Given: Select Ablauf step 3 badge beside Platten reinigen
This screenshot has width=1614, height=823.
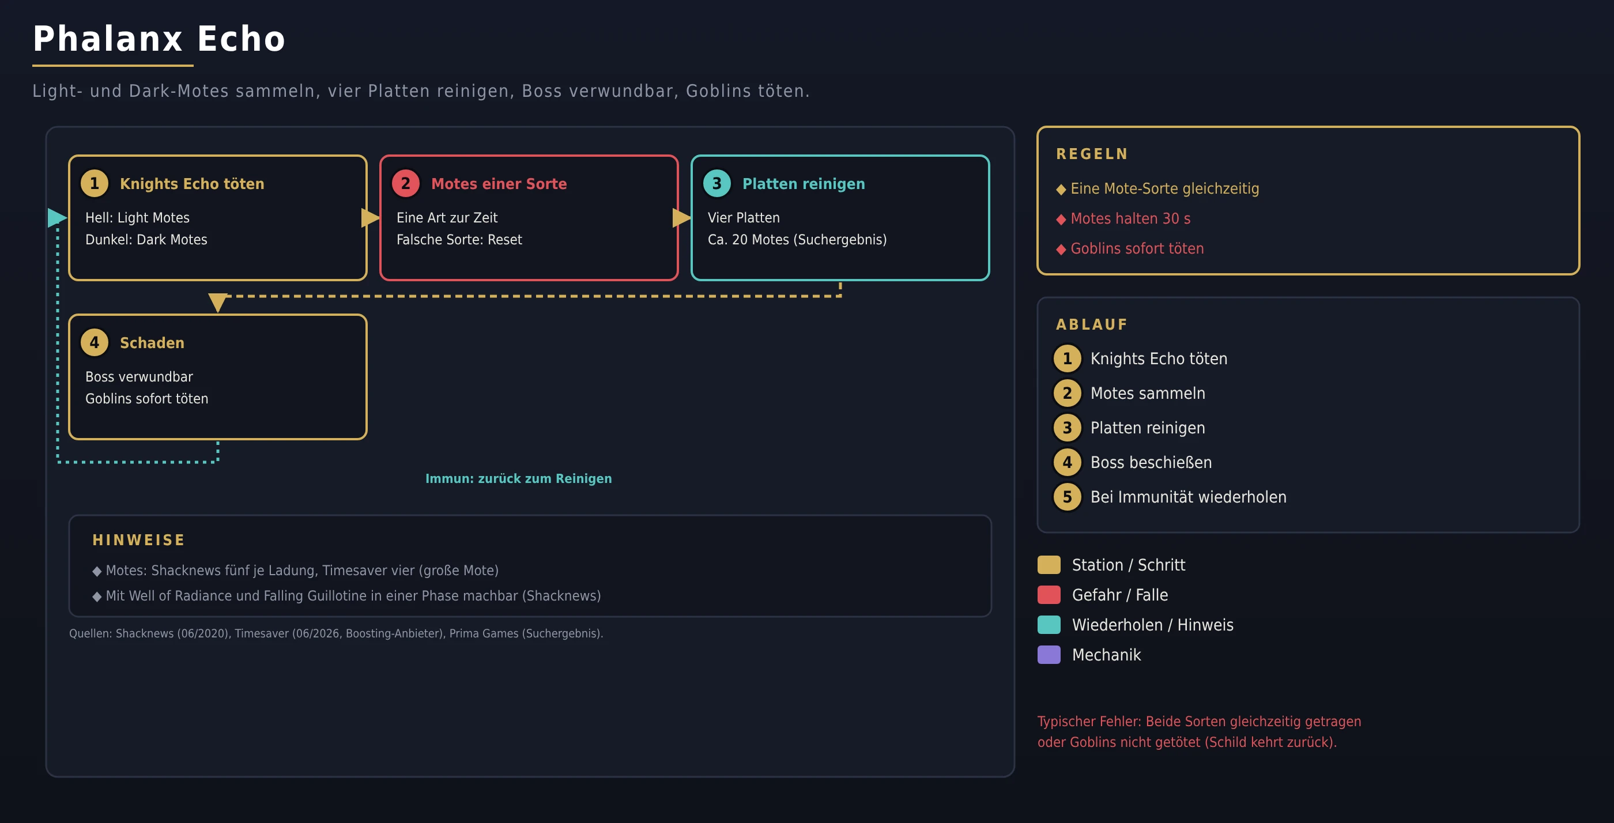Looking at the screenshot, I should pyautogui.click(x=1067, y=428).
